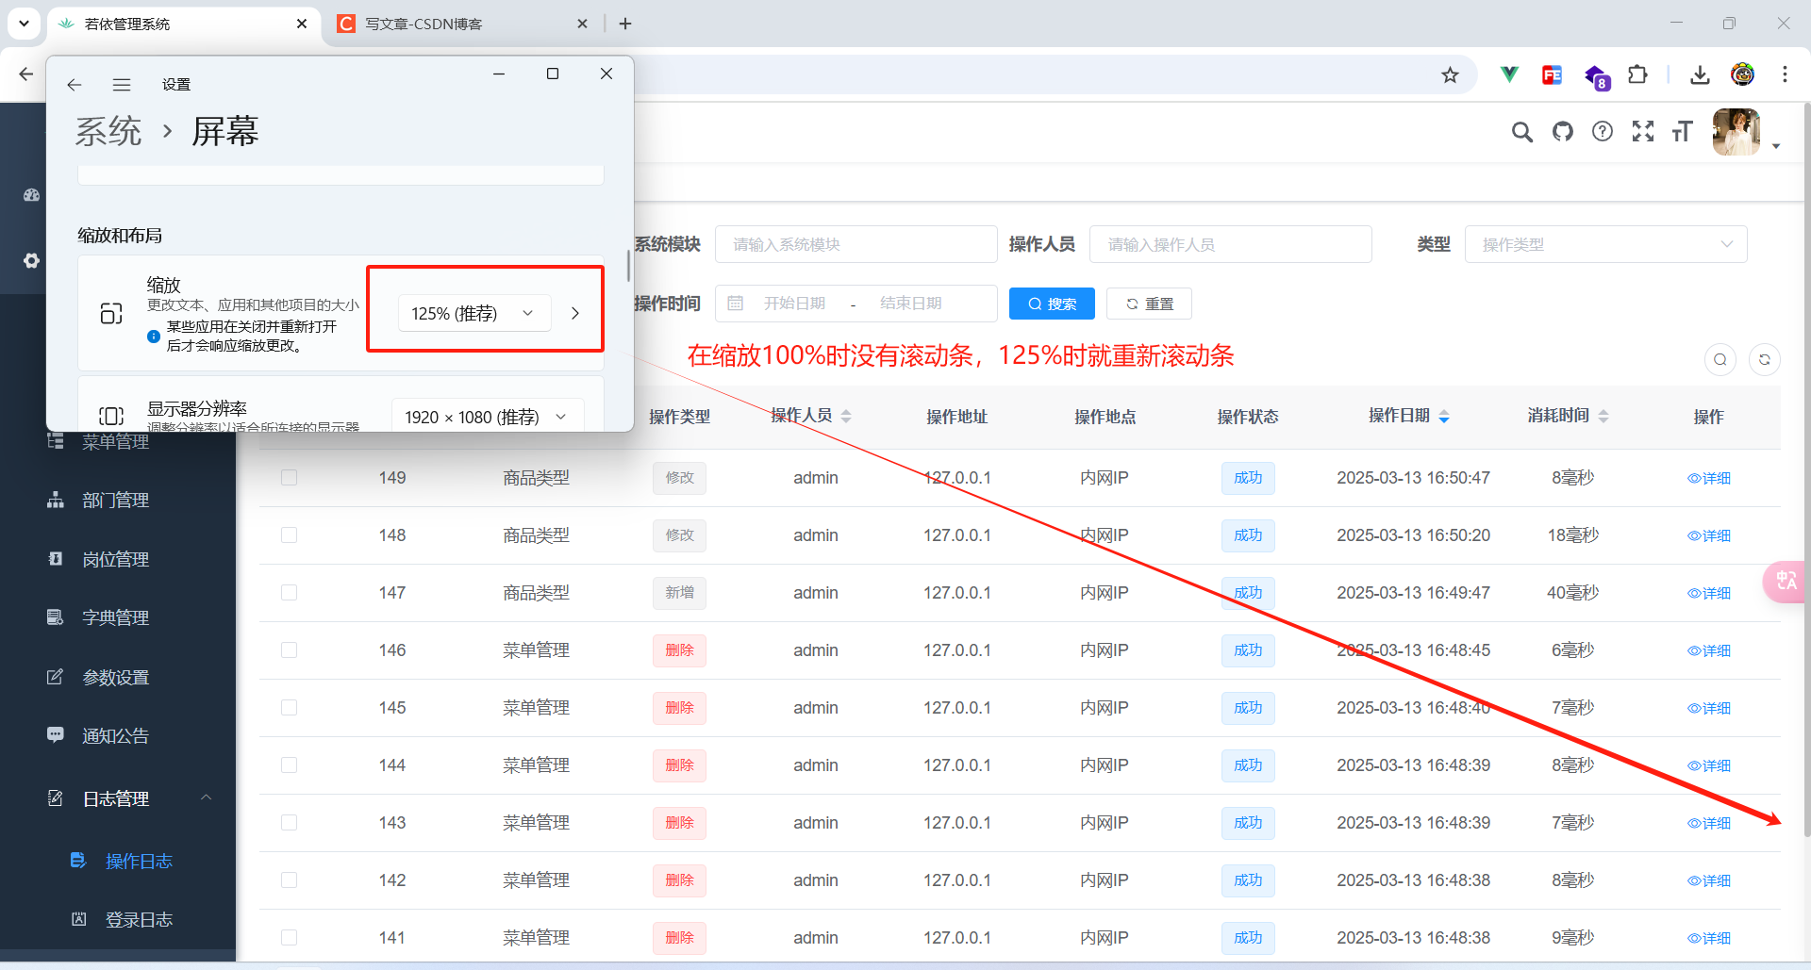Open the GitHub source icon
This screenshot has height=970, width=1811.
pyautogui.click(x=1563, y=132)
